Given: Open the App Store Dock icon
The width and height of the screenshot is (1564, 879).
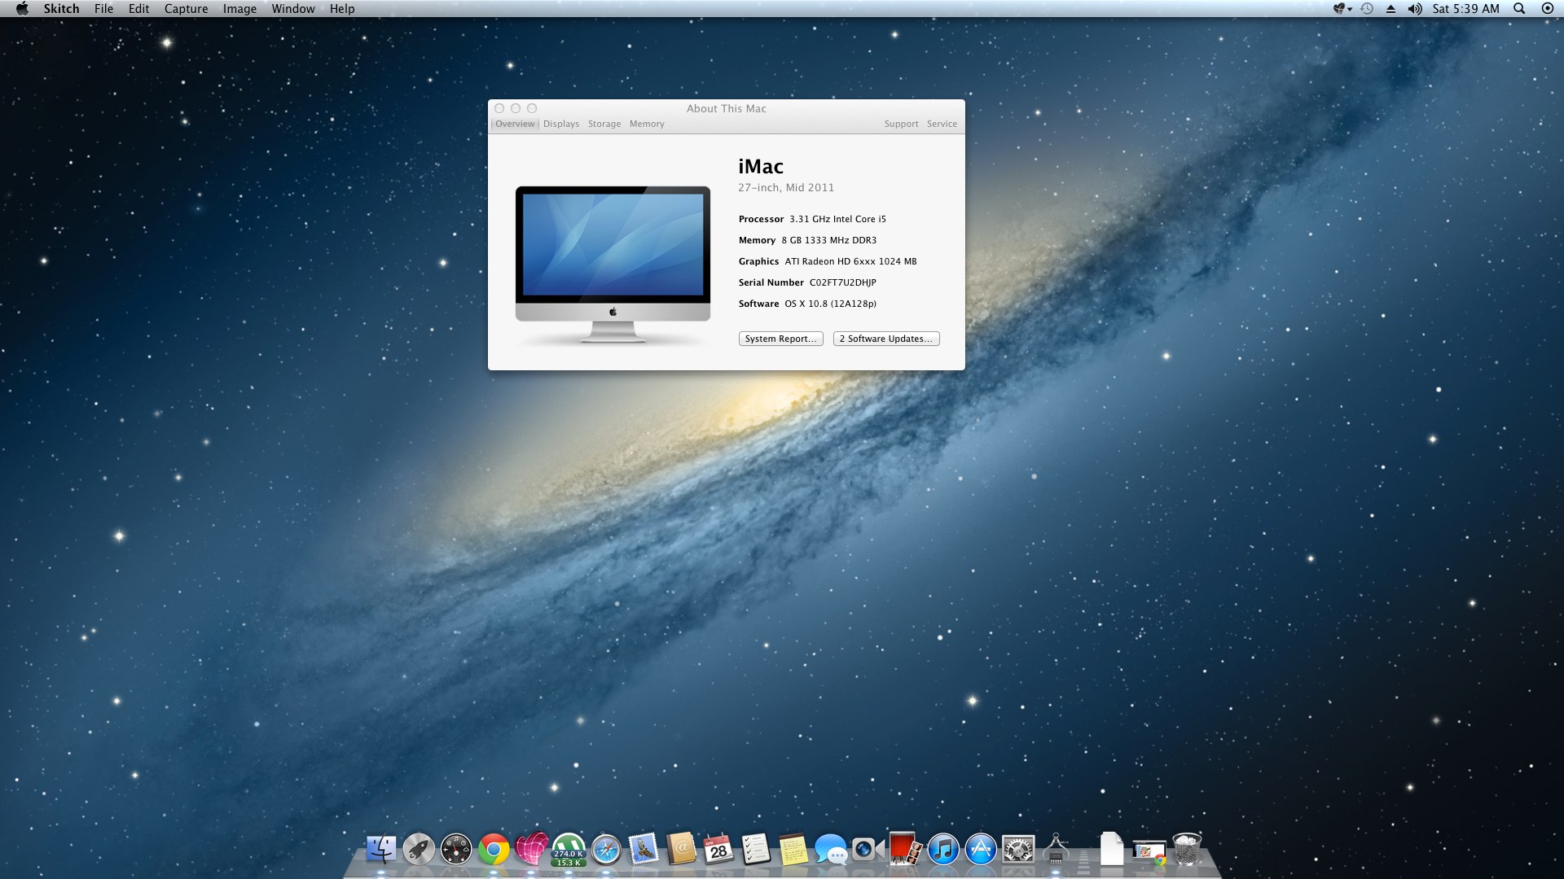Looking at the screenshot, I should click(981, 850).
